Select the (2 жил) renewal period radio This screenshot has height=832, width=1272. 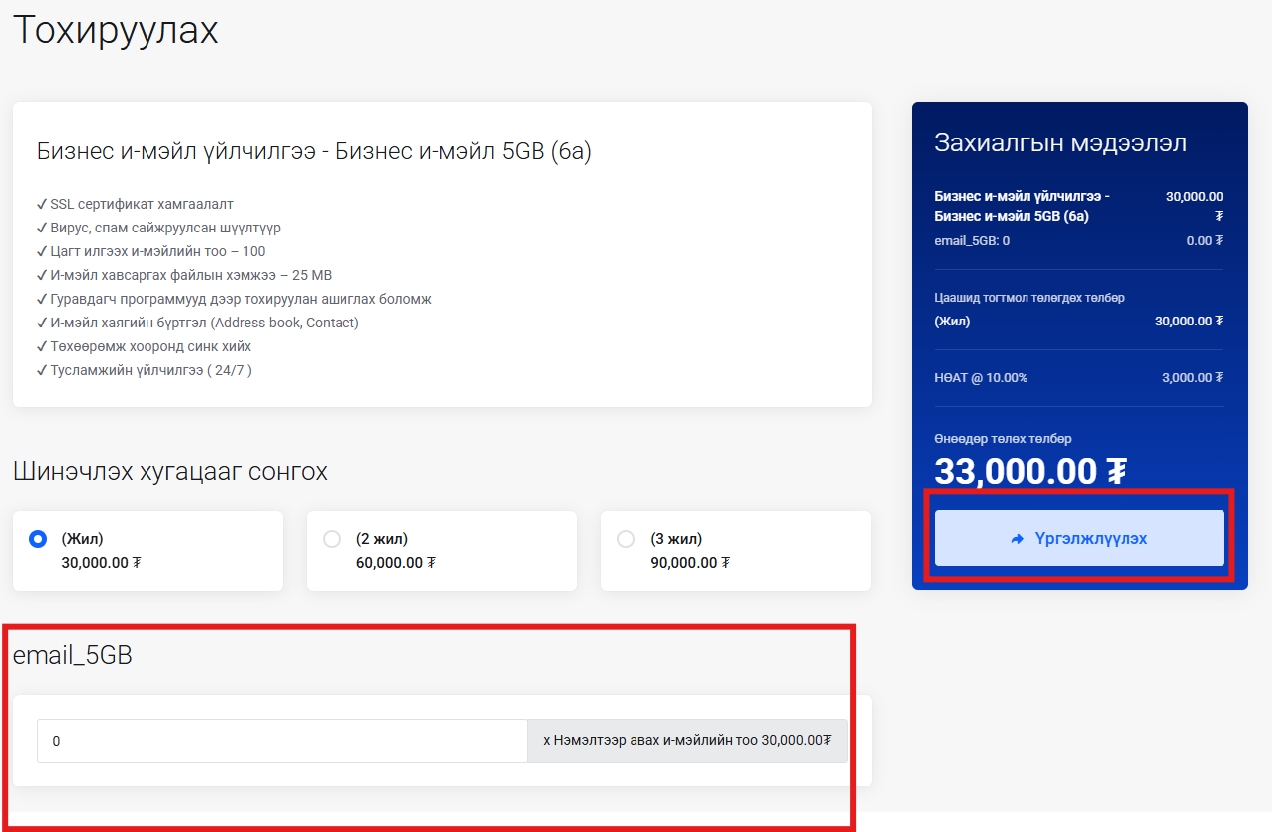pyautogui.click(x=332, y=539)
